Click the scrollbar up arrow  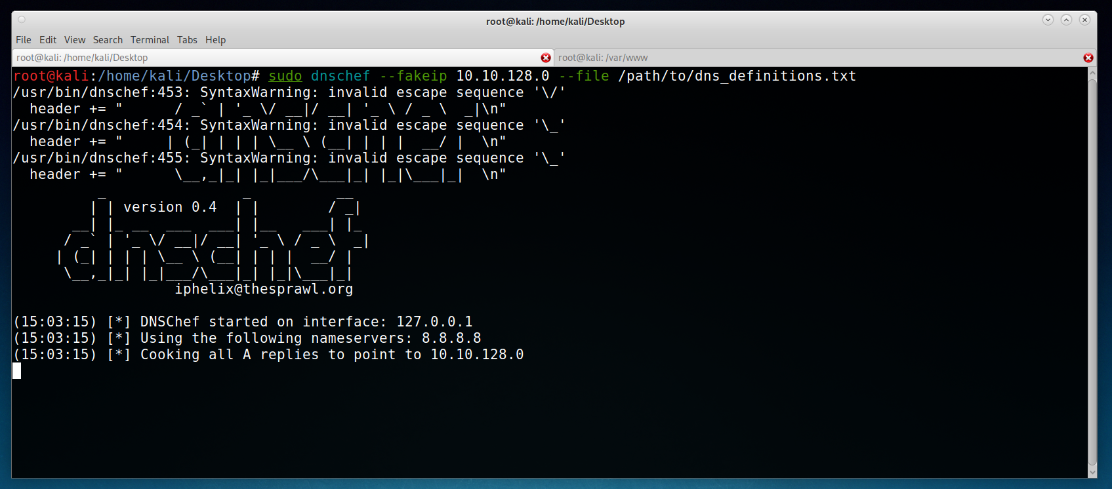click(x=1092, y=73)
